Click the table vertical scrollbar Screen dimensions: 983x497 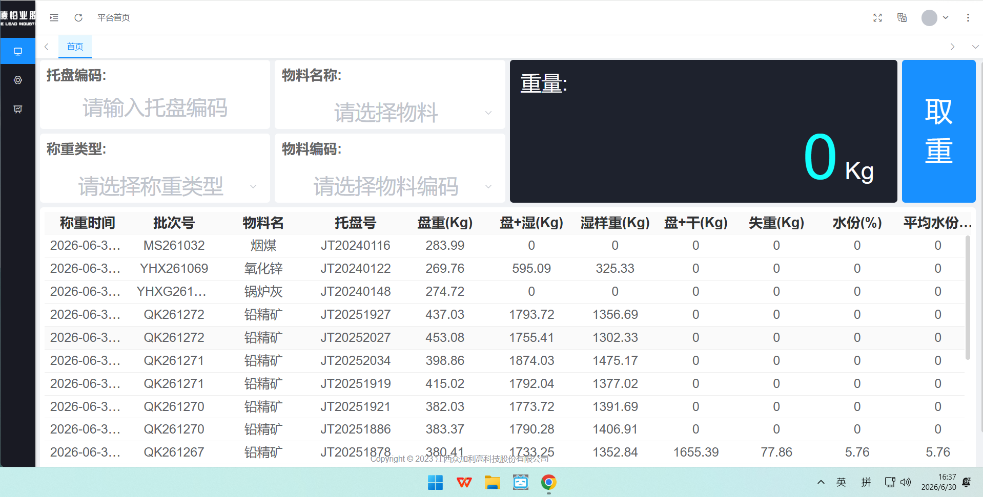(968, 297)
